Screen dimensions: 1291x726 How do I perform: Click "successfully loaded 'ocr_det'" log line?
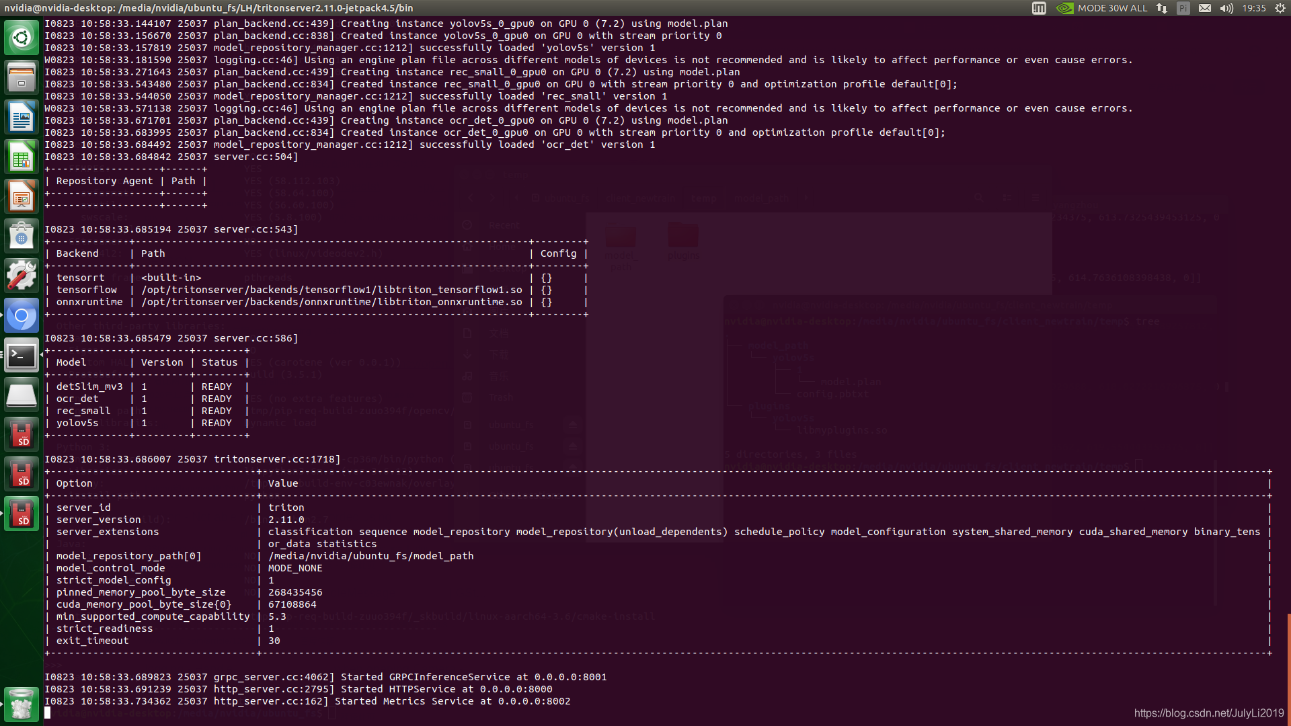(x=350, y=145)
